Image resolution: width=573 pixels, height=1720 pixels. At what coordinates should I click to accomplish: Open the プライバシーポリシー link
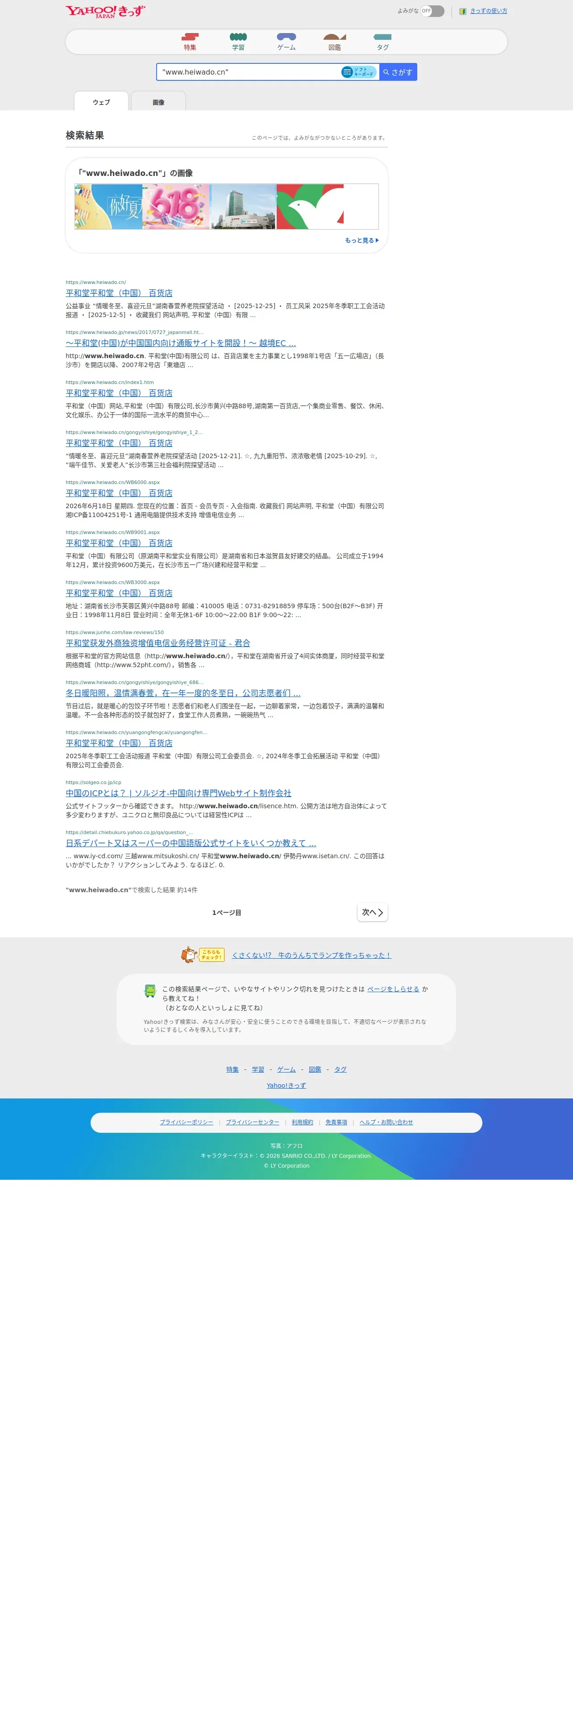point(186,1123)
